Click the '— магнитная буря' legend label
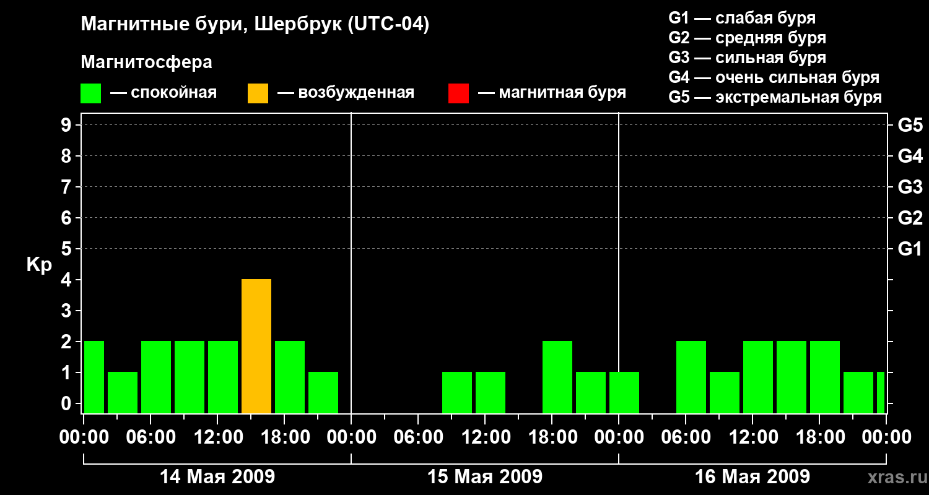Viewport: 929px width, 495px height. coord(552,93)
